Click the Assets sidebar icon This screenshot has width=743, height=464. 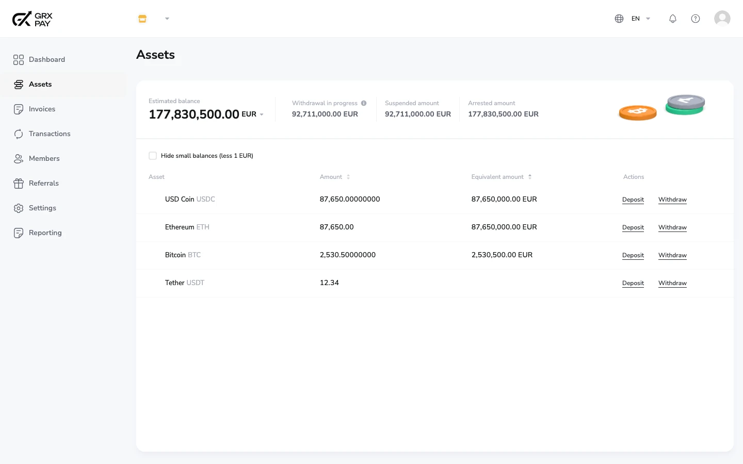pos(19,85)
